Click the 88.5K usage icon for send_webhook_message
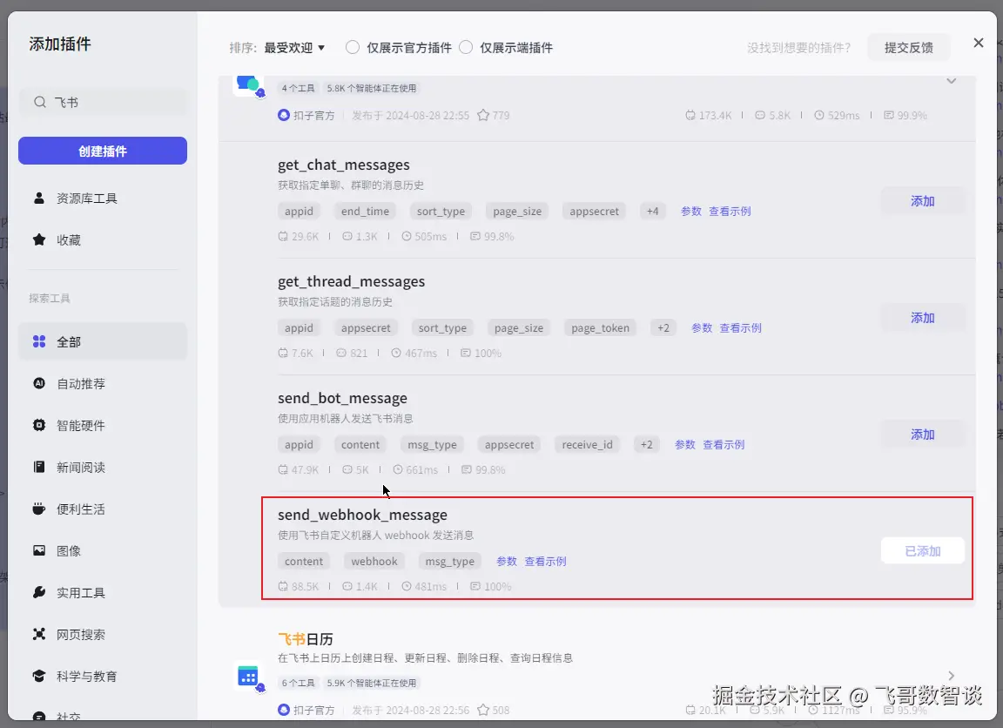1003x728 pixels. [283, 587]
